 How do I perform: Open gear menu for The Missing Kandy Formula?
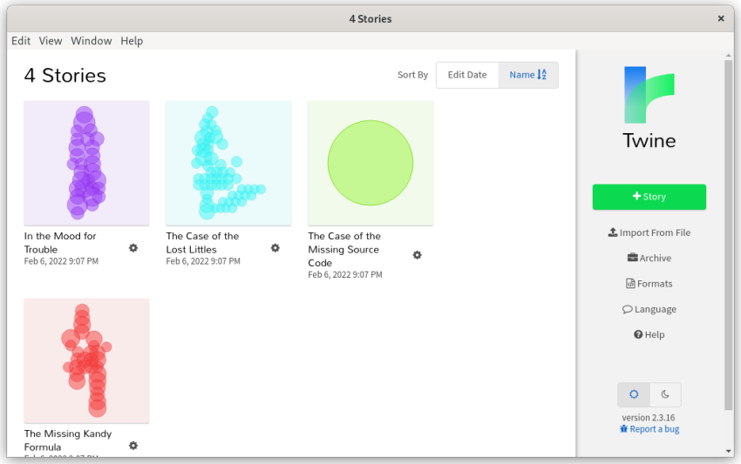133,446
